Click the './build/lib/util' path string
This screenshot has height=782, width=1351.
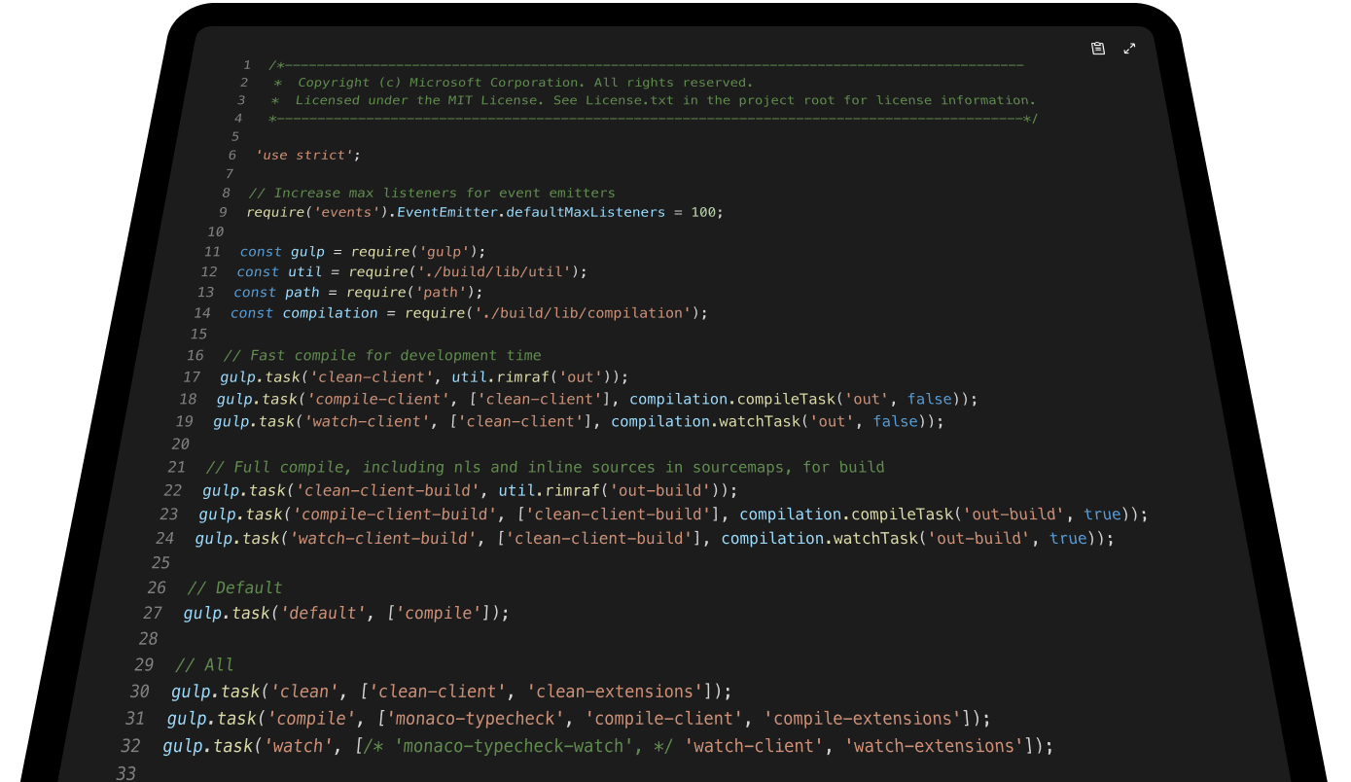pos(495,272)
